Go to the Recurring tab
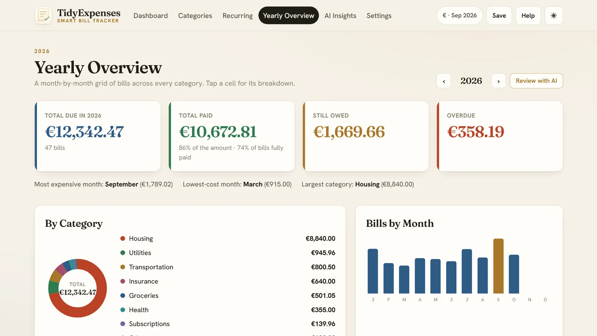 [x=238, y=16]
